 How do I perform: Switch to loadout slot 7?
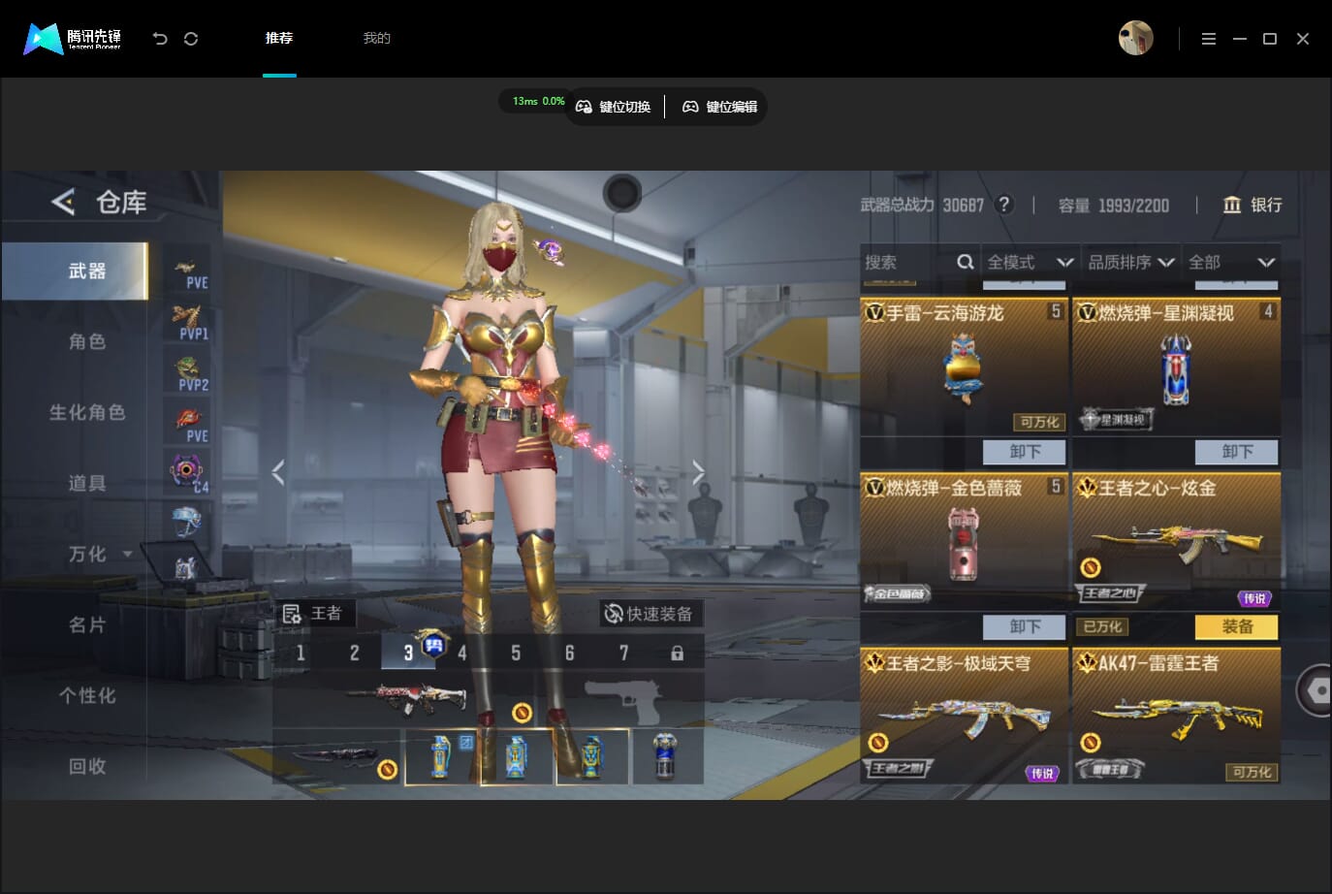click(623, 653)
